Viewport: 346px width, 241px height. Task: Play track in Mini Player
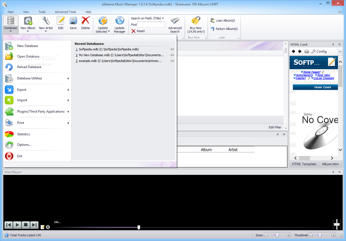(17, 225)
